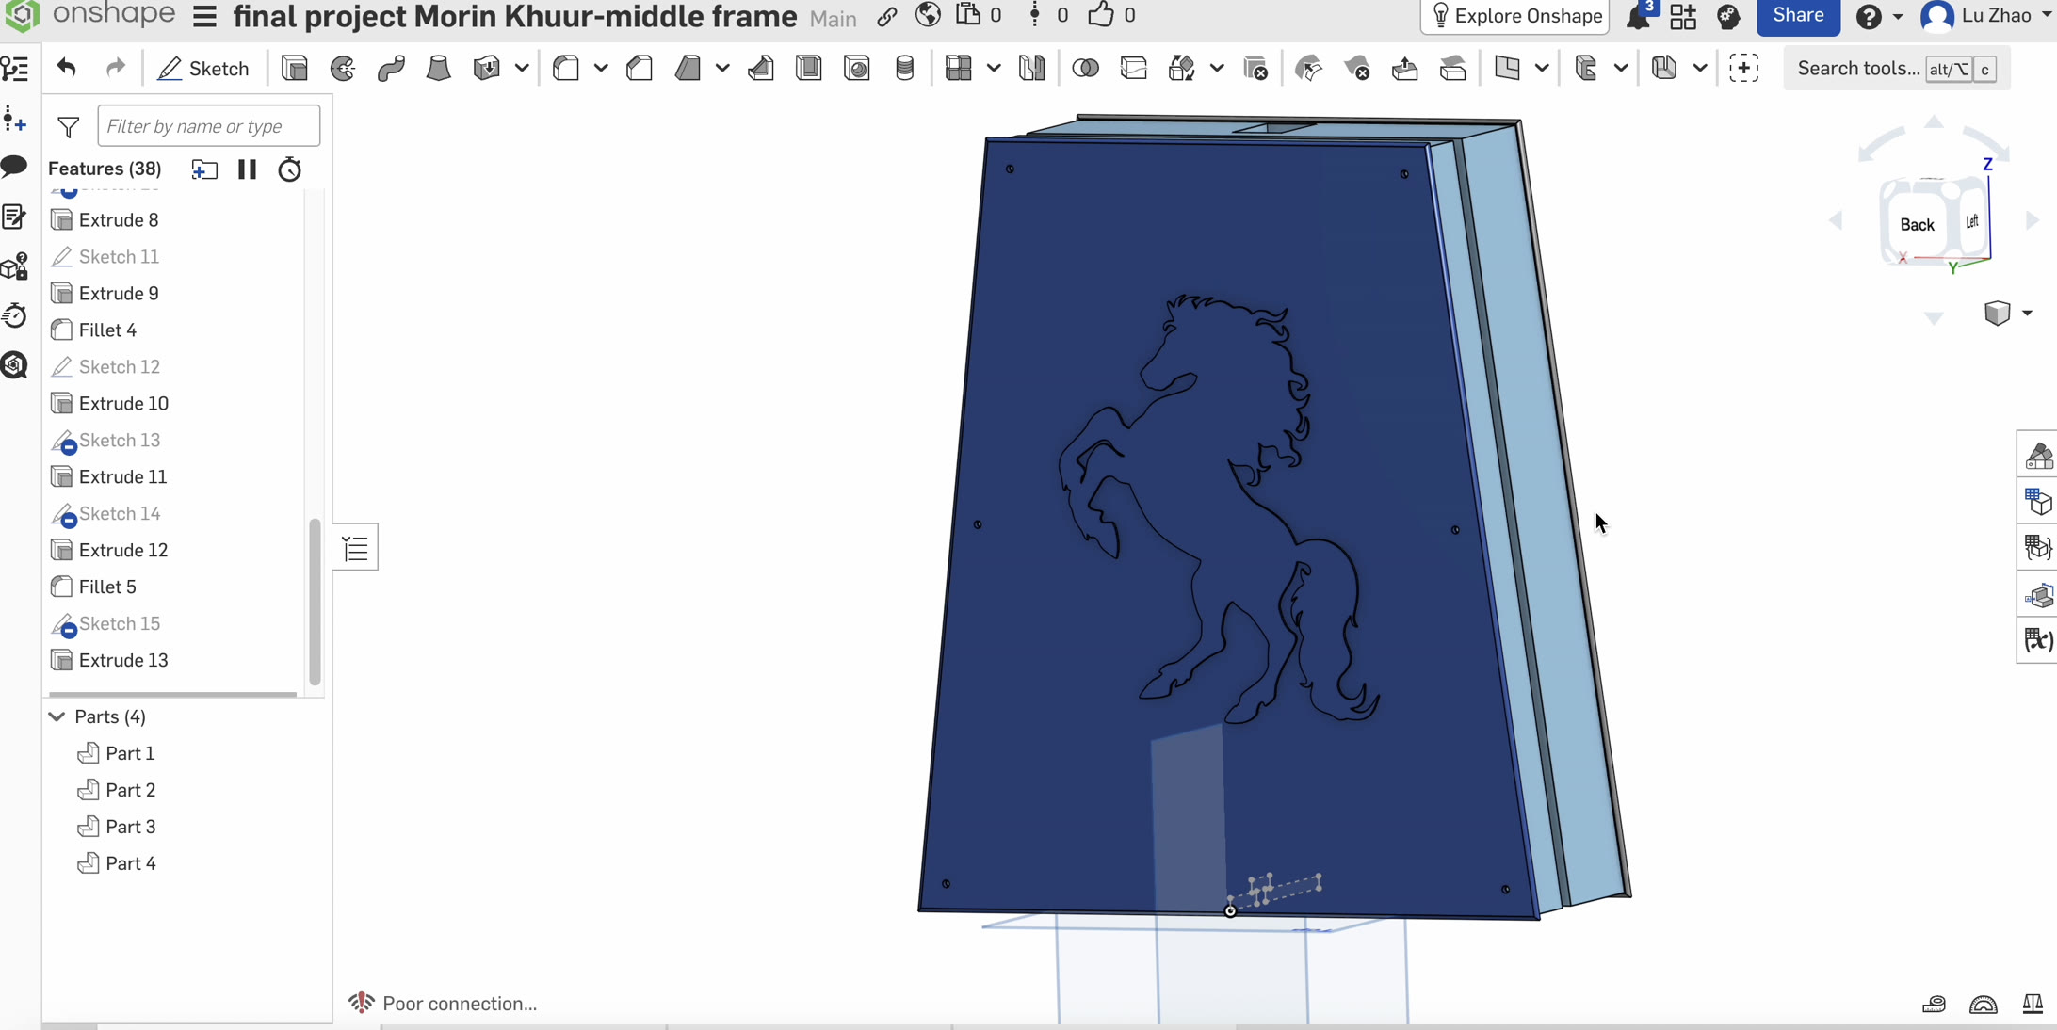Select the Frame tool
Viewport: 2057px width, 1030px height.
1586,68
